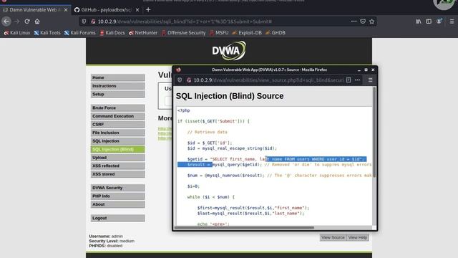458x258 pixels.
Task: Open Offensive Security bookmark
Action: point(183,33)
